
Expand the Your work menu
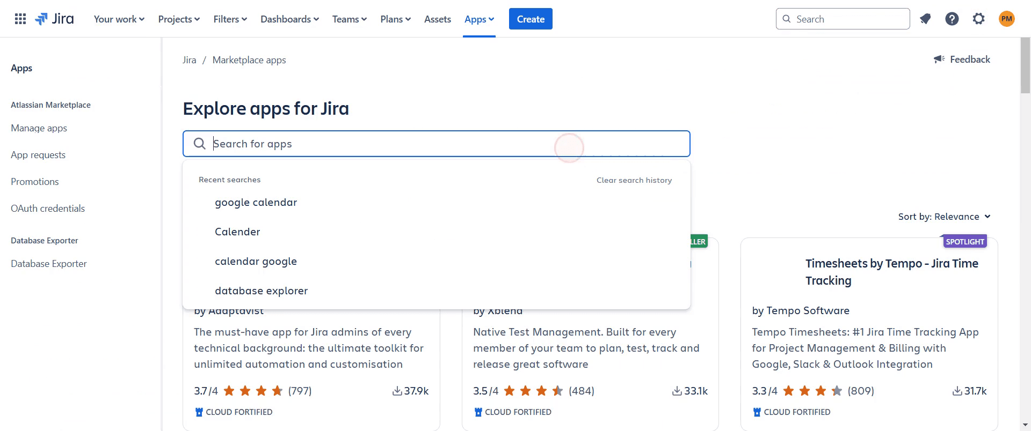pyautogui.click(x=119, y=19)
